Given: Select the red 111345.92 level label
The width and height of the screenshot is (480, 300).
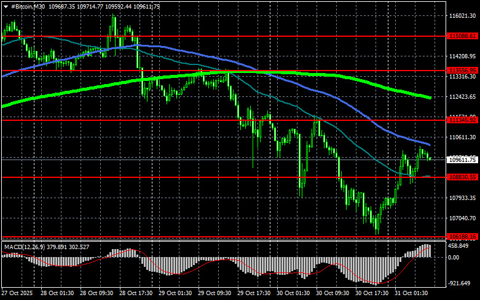Looking at the screenshot, I should pos(462,120).
